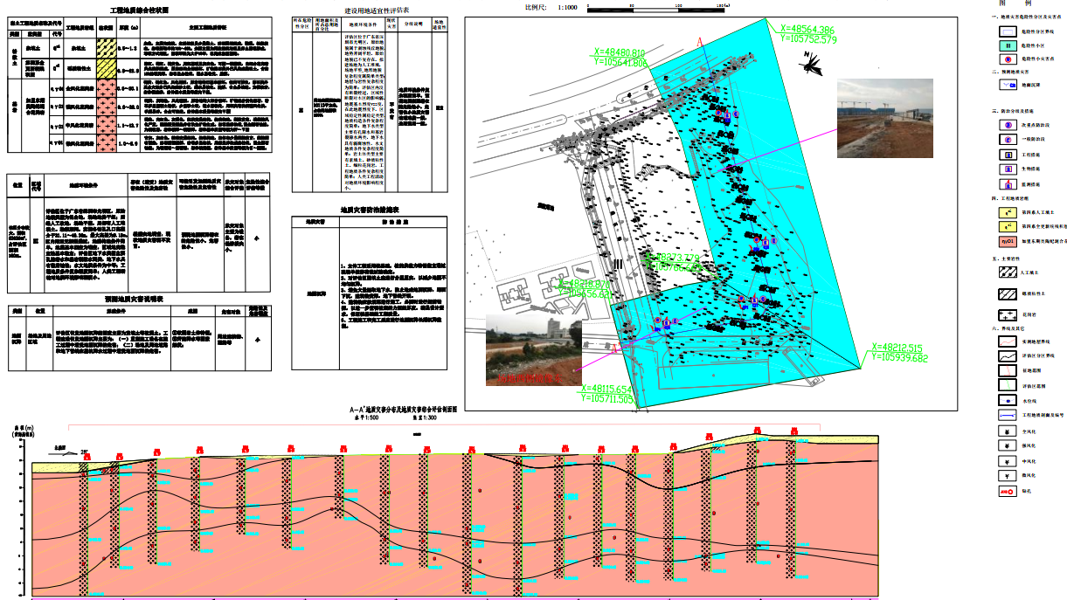The image size is (1067, 600).
Task: Click the Roman numeral III zone label on map
Action: click(616, 262)
